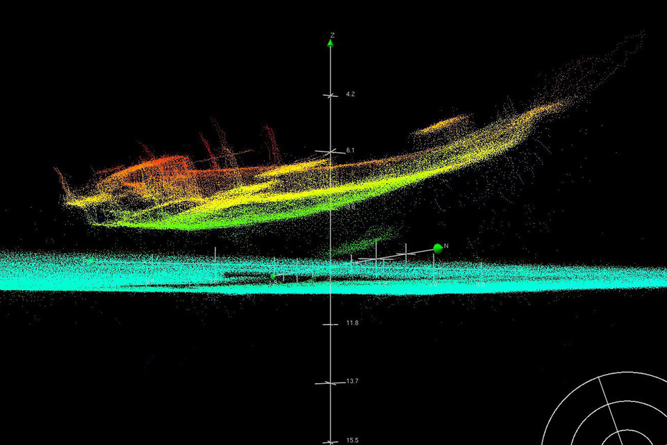This screenshot has width=667, height=445.
Task: Click the faint green marker at far left
Action: click(x=90, y=261)
